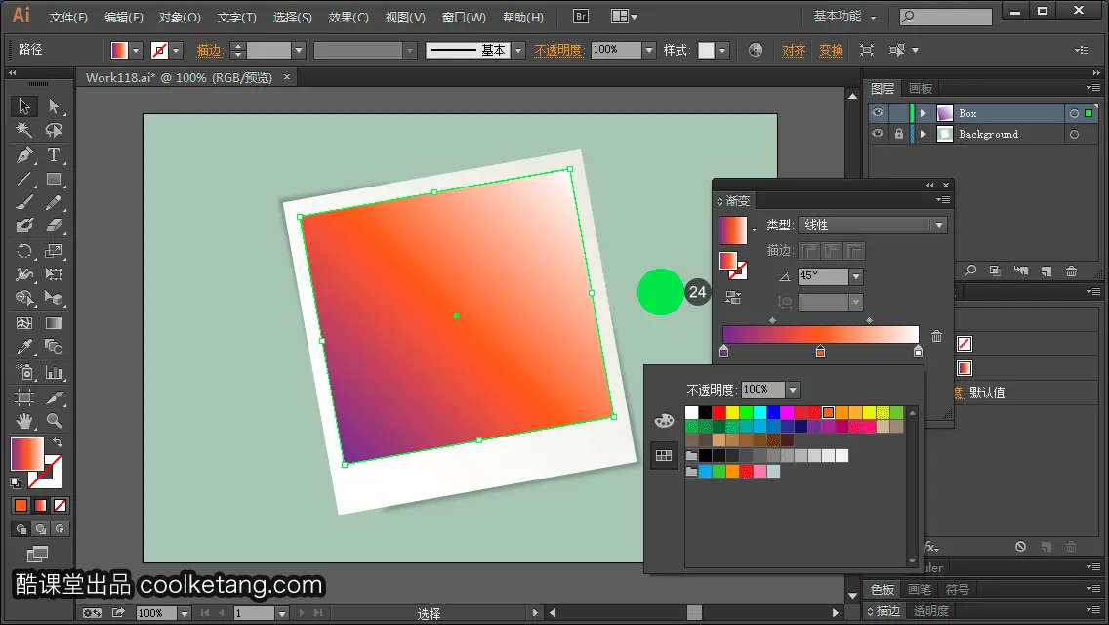Swap fill and stroke arrow
Viewport: 1109px width, 625px height.
point(58,442)
